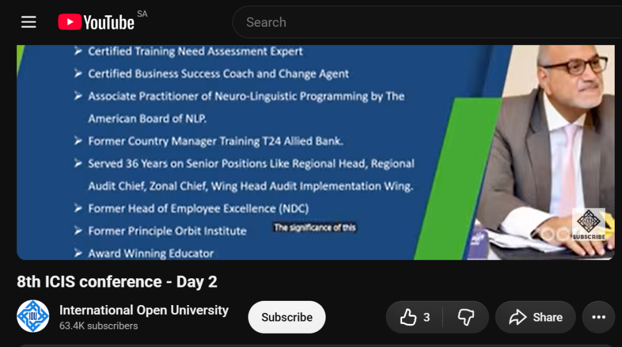Click the SUBSCRIBE watermark in the video
This screenshot has width=622, height=347.
[x=589, y=224]
